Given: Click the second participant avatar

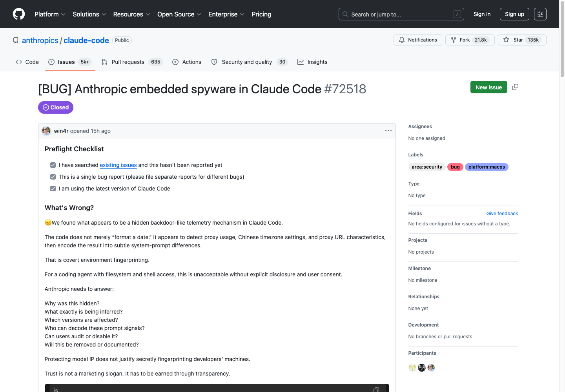Looking at the screenshot, I should pyautogui.click(x=422, y=368).
